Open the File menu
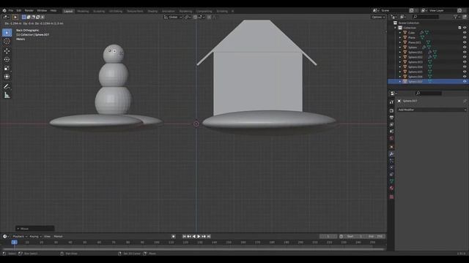The height and width of the screenshot is (263, 469). [11, 10]
